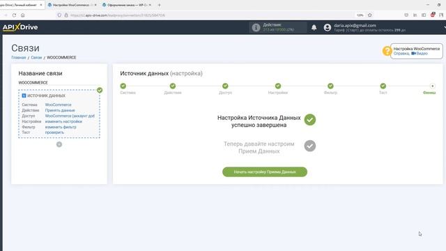Open the Главная breadcrumb link
Screen dimensions: 446x251
[19, 57]
